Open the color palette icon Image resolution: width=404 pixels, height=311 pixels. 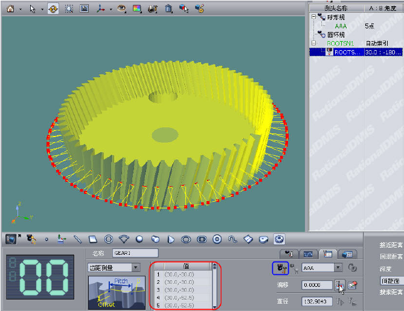137,9
